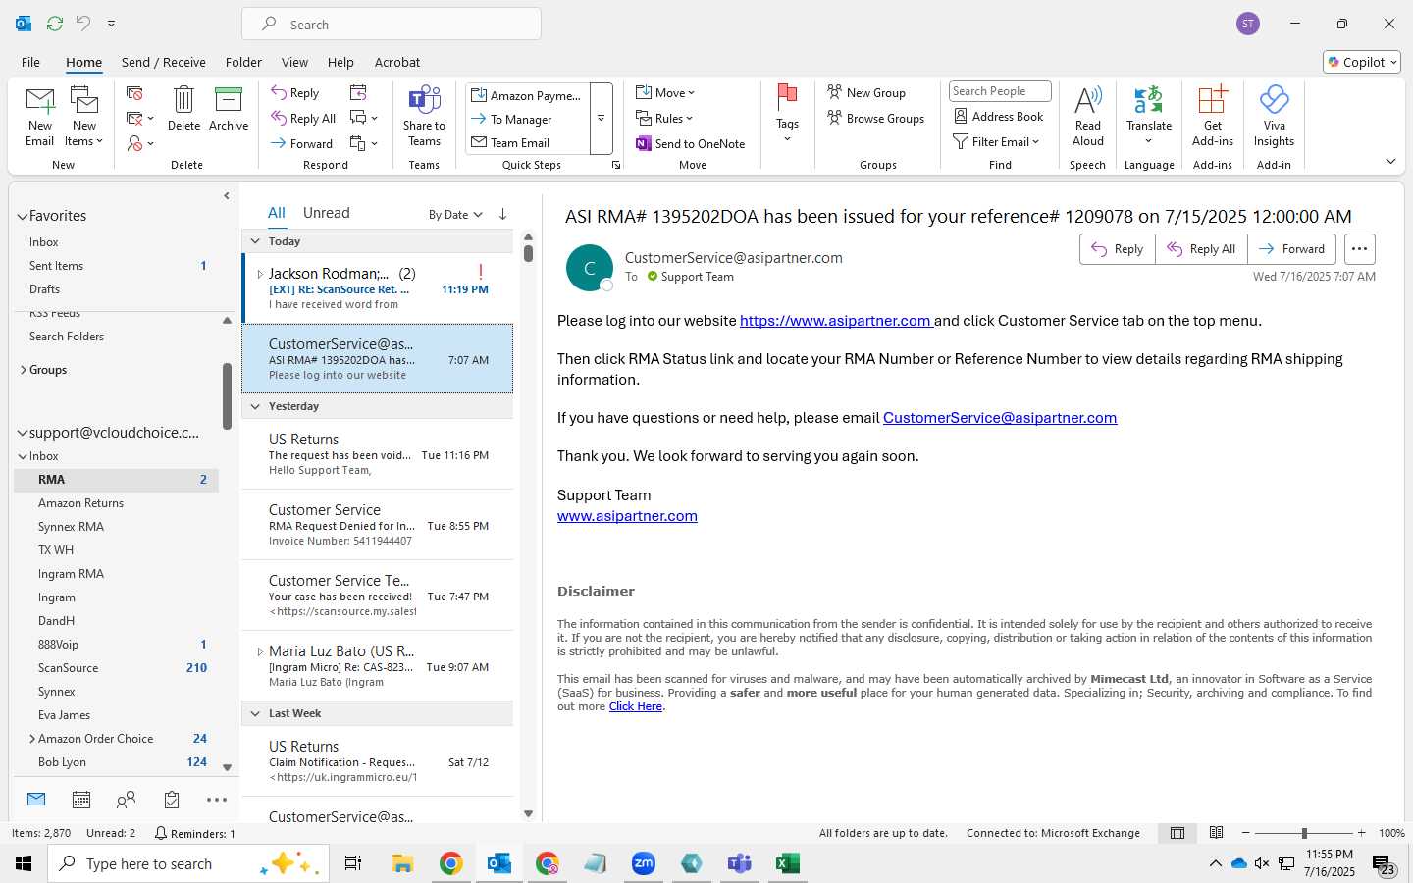
Task: Open the Folder ribbon tab
Action: coord(243,62)
